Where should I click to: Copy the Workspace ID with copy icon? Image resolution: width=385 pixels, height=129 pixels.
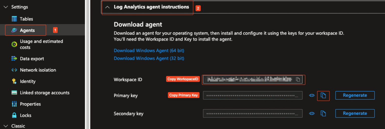298,79
